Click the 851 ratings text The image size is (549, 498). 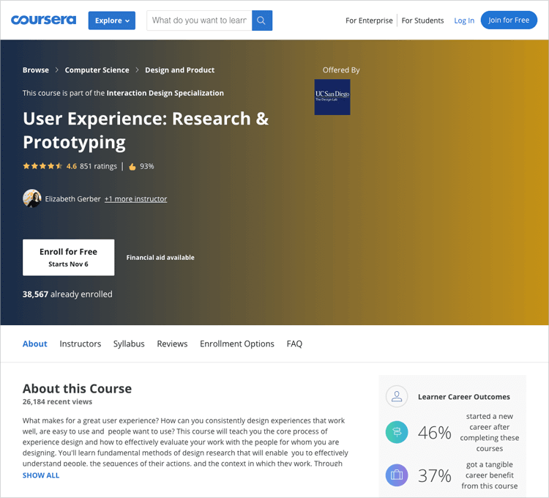click(98, 166)
